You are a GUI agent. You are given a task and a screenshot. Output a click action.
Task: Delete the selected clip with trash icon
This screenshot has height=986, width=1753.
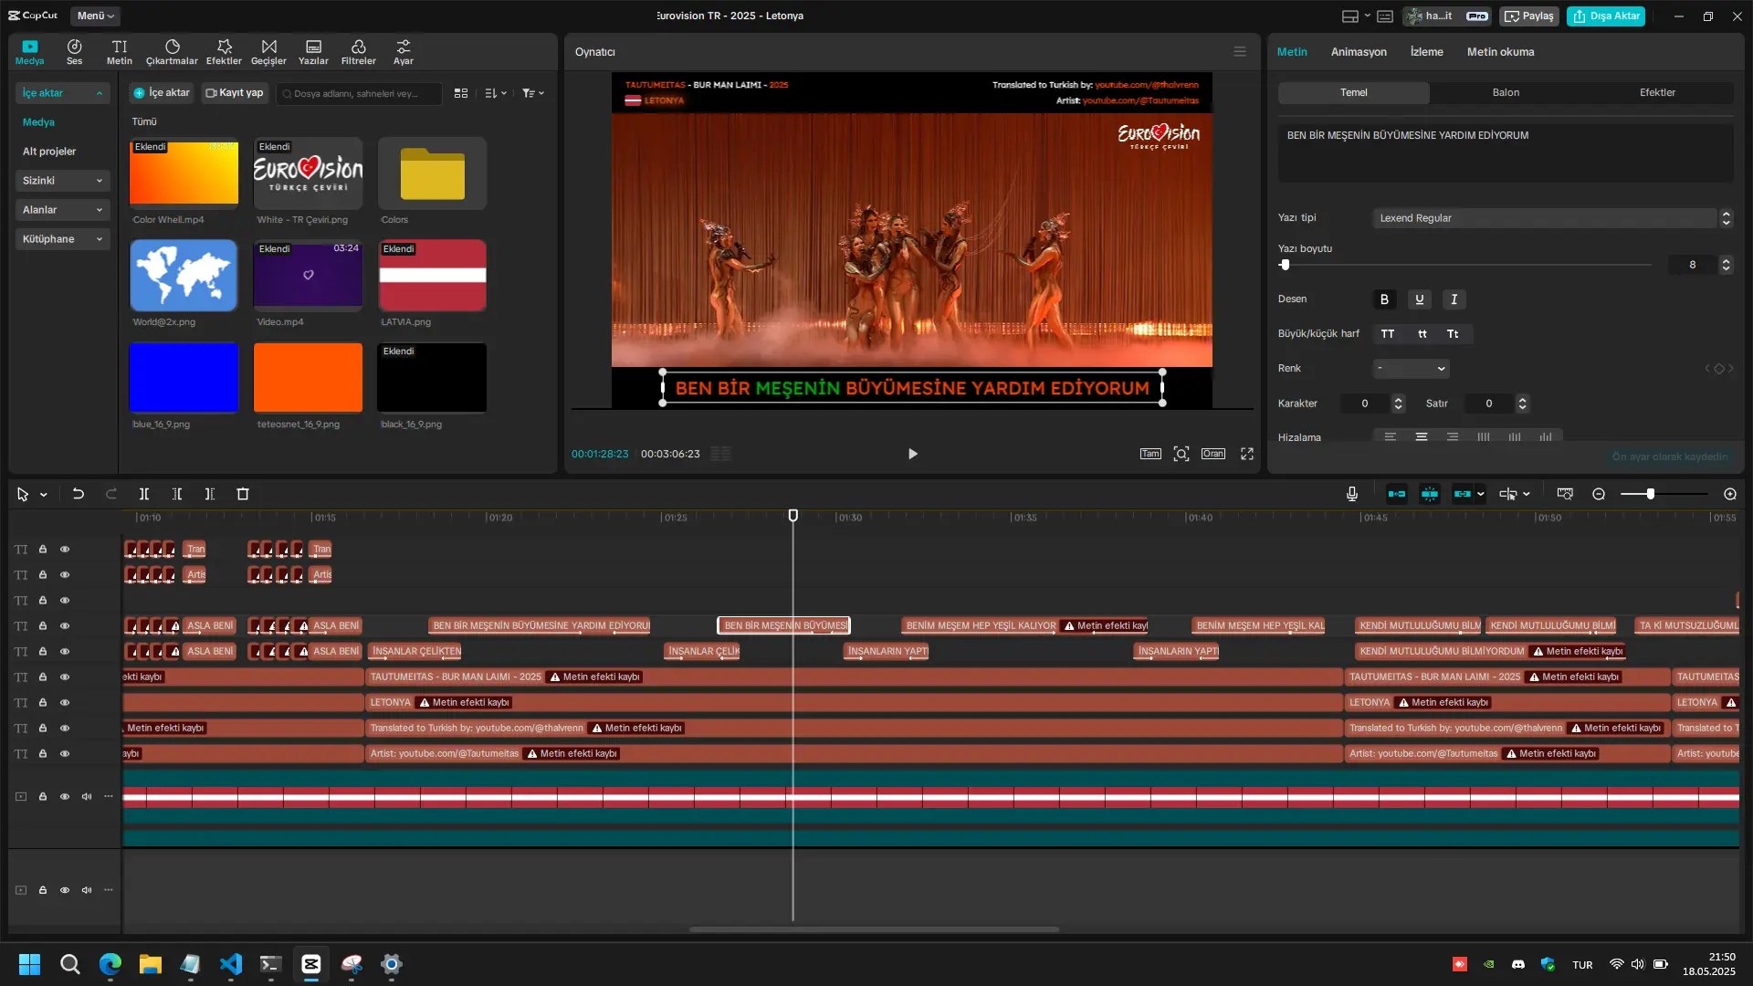tap(243, 494)
